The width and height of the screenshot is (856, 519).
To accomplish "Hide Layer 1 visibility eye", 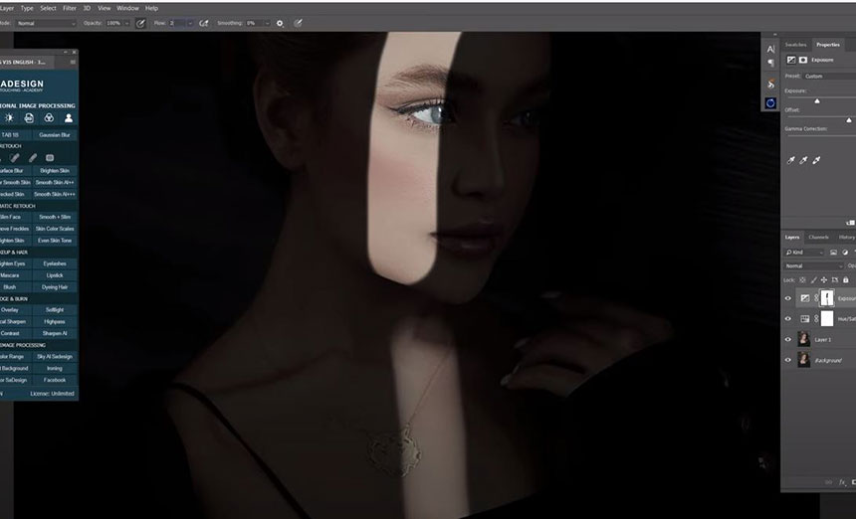I will 787,339.
